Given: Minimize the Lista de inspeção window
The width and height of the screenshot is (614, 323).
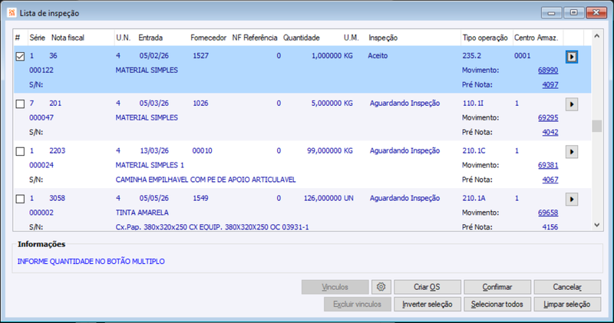Looking at the screenshot, I should tap(552, 12).
